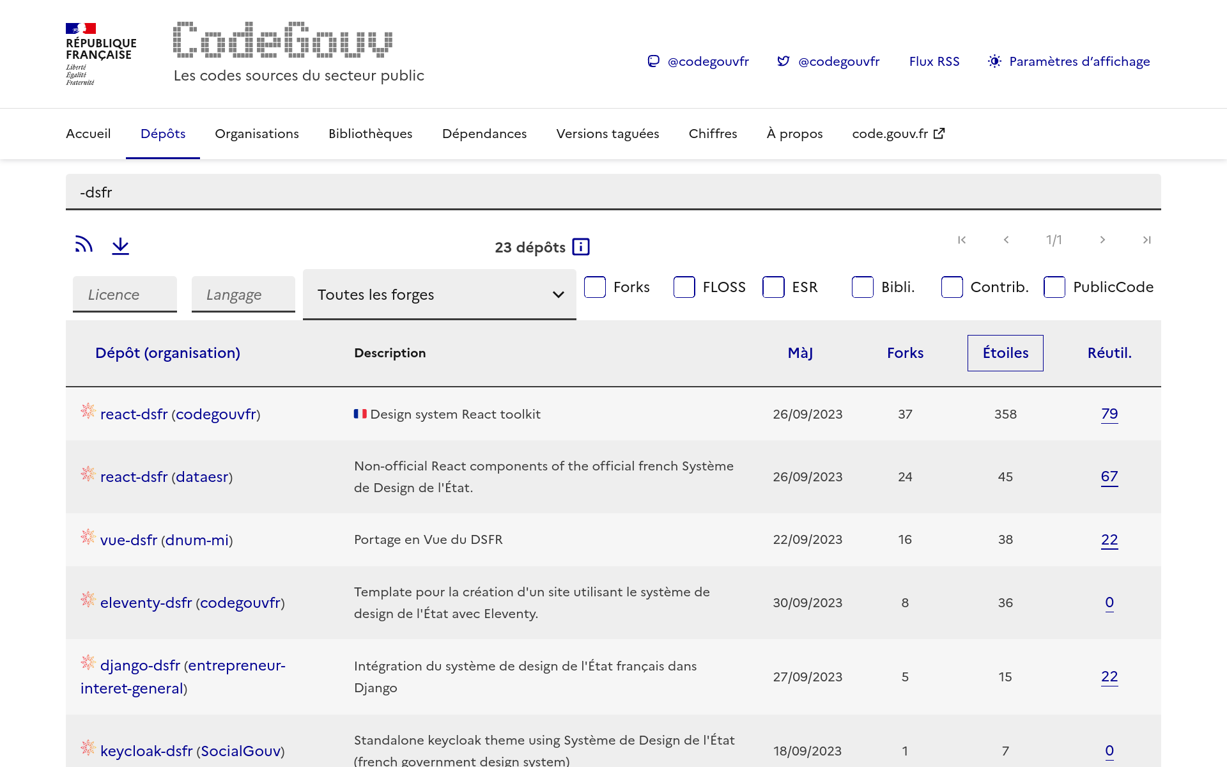The image size is (1227, 767).
Task: Click the 358 stars value
Action: (1005, 414)
